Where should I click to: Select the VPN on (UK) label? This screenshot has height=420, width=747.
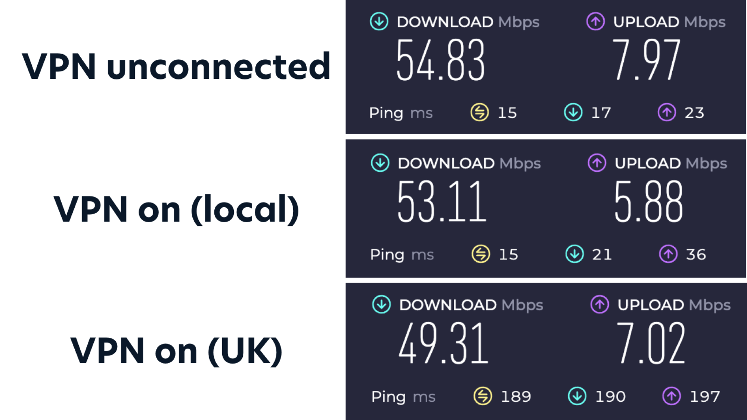176,349
